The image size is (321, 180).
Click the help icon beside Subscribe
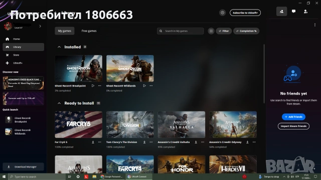point(223,12)
